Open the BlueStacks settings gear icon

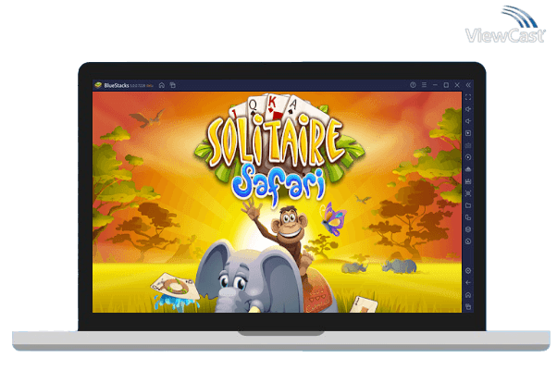pyautogui.click(x=468, y=271)
